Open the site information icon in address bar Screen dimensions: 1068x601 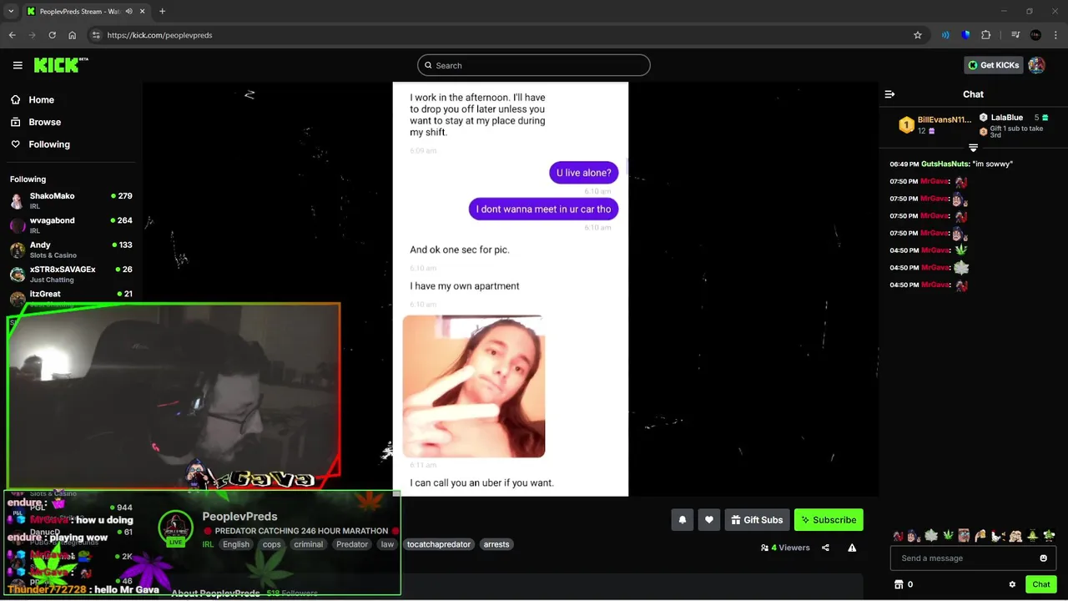click(96, 35)
